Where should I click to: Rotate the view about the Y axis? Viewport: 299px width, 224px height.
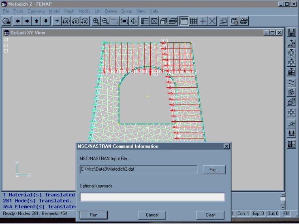click(75, 21)
